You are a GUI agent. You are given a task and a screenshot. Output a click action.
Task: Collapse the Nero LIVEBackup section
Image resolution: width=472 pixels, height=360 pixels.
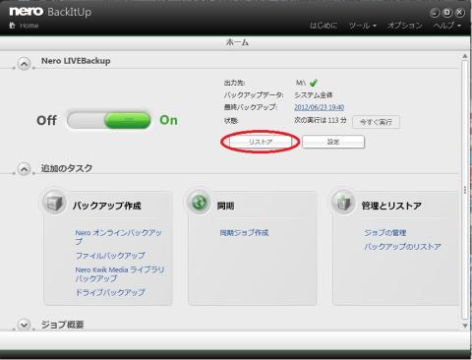click(24, 64)
